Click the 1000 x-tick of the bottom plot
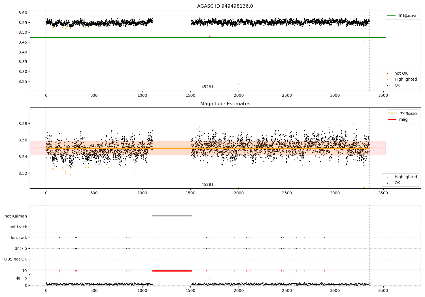This screenshot has width=425, height=297. coord(142,290)
